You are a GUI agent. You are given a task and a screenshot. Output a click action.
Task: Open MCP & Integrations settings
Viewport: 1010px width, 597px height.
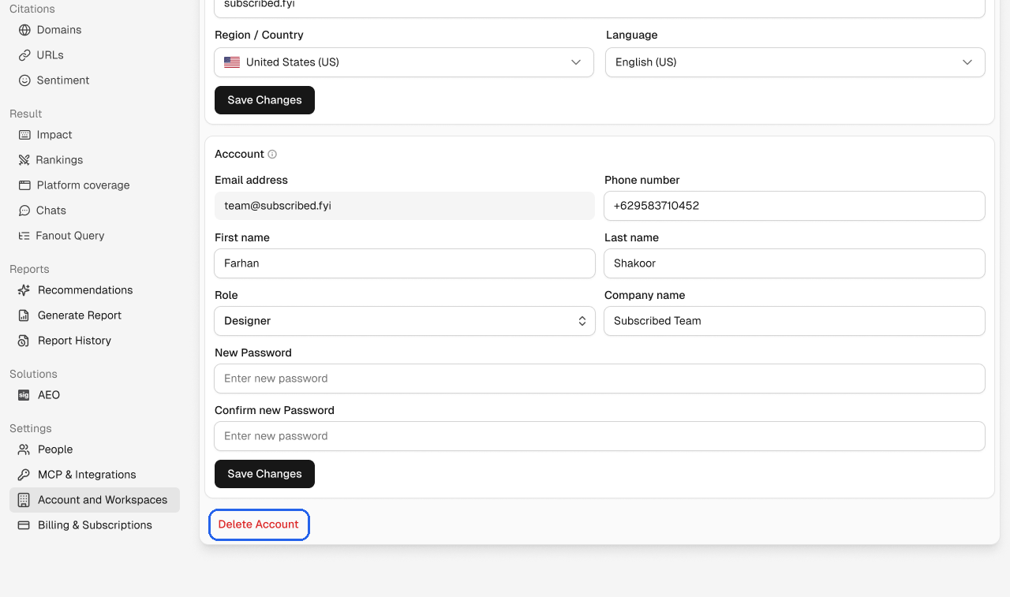click(x=95, y=475)
